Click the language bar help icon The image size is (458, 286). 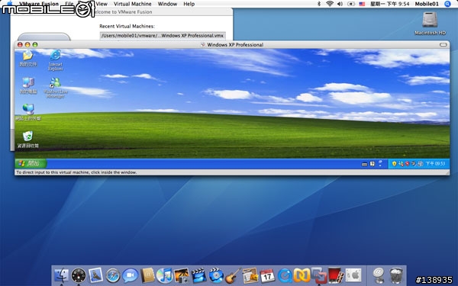pos(373,164)
